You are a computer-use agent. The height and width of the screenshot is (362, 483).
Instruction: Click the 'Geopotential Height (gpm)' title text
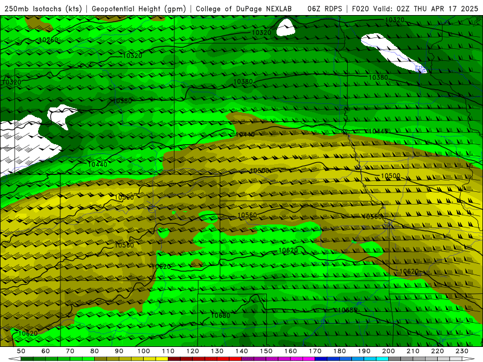point(139,9)
